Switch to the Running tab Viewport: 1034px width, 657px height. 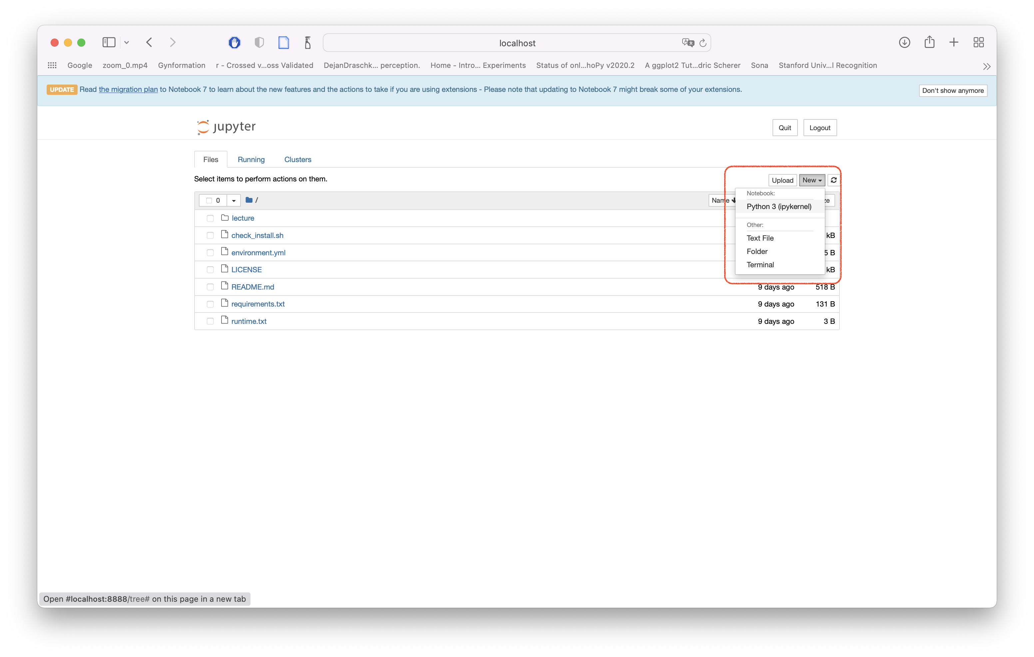pos(251,160)
